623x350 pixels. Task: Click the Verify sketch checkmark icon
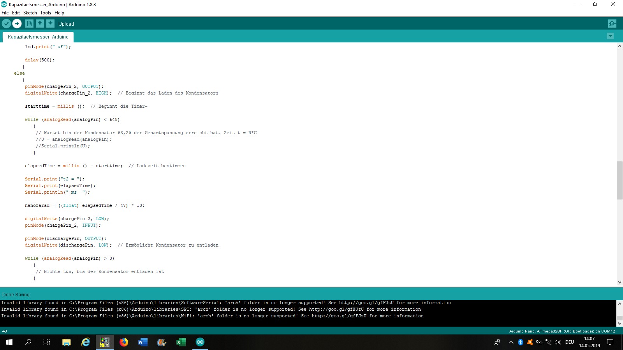click(6, 24)
